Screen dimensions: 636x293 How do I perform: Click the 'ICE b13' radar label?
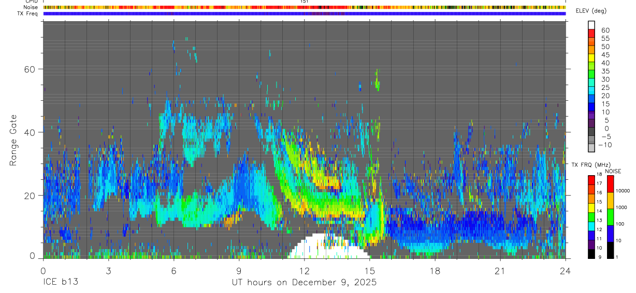coord(62,283)
